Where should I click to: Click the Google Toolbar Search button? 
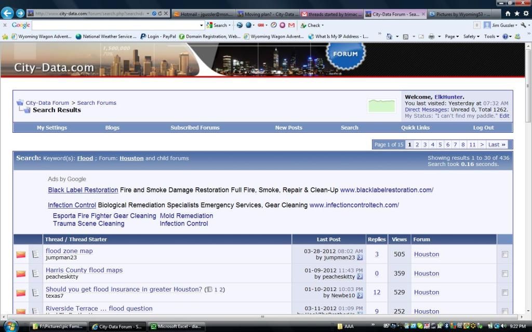pos(218,25)
